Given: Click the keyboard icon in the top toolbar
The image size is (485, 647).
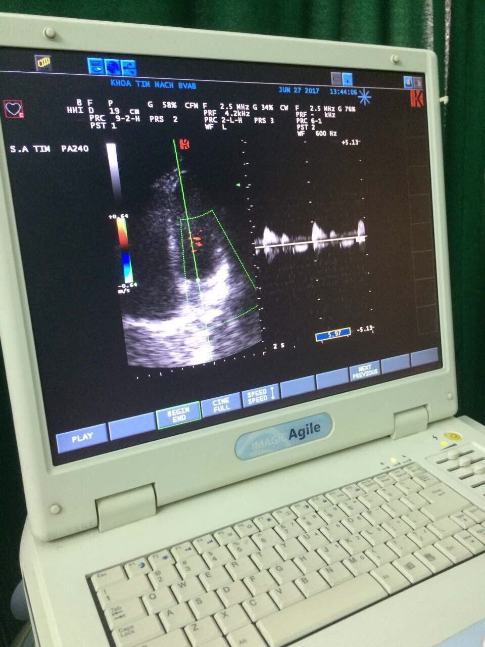Looking at the screenshot, I should tap(96, 67).
